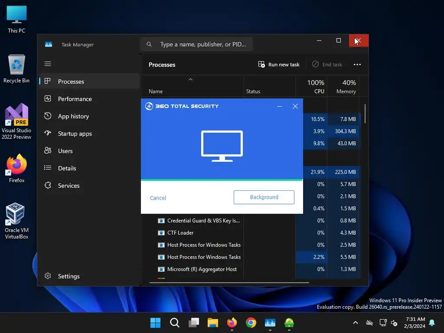Click Firefox in the taskbar
The width and height of the screenshot is (444, 333).
[232, 323]
